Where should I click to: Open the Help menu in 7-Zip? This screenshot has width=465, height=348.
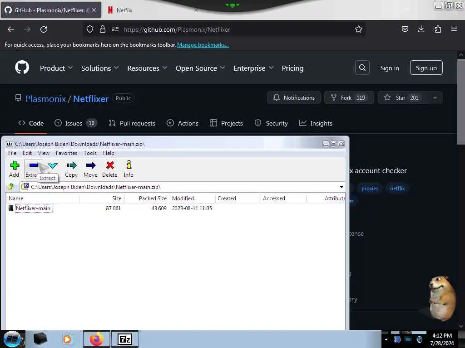coord(109,153)
